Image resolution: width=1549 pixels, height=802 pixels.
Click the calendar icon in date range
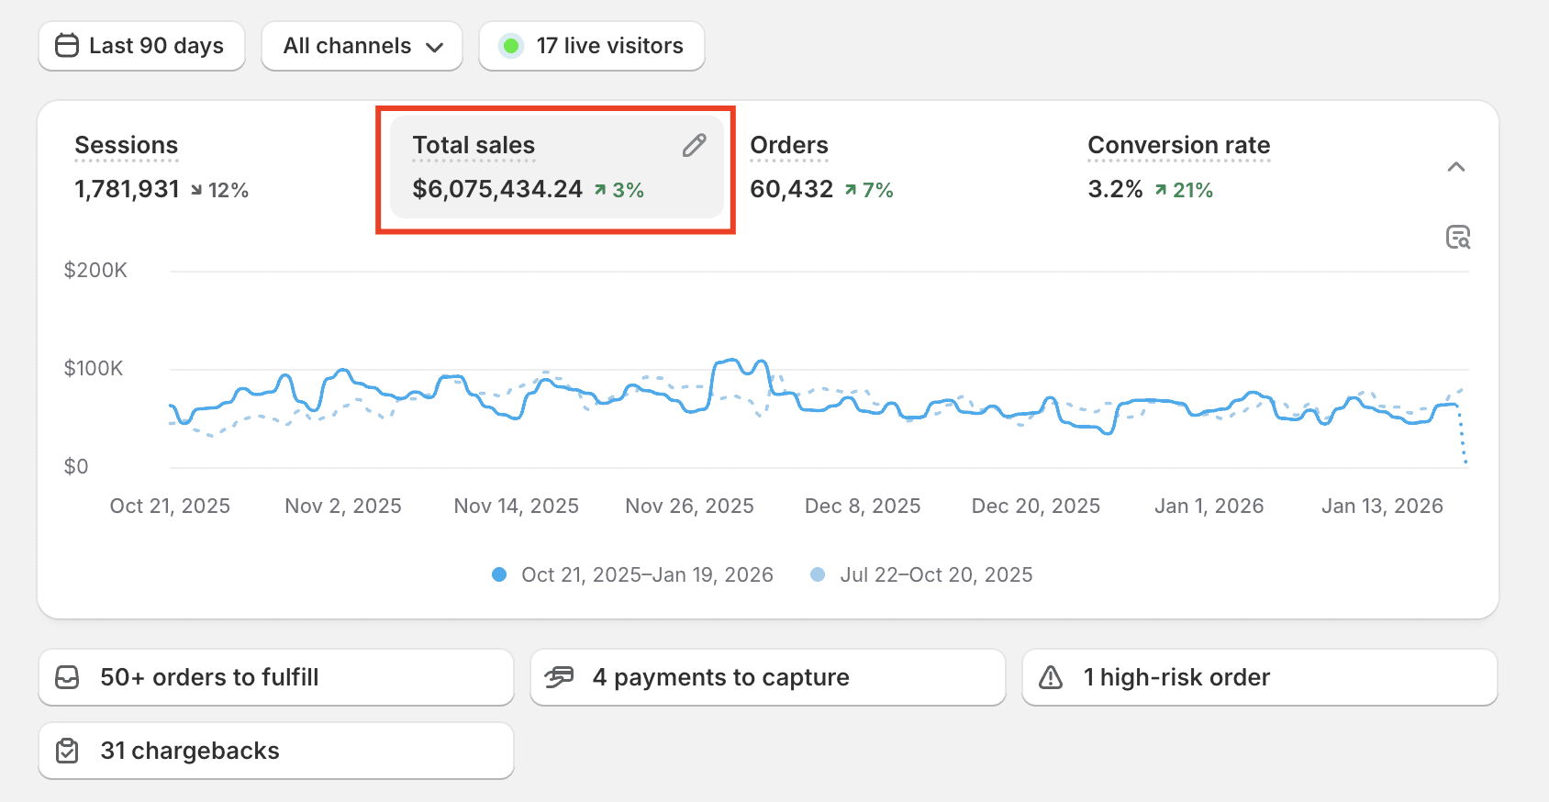pos(67,46)
